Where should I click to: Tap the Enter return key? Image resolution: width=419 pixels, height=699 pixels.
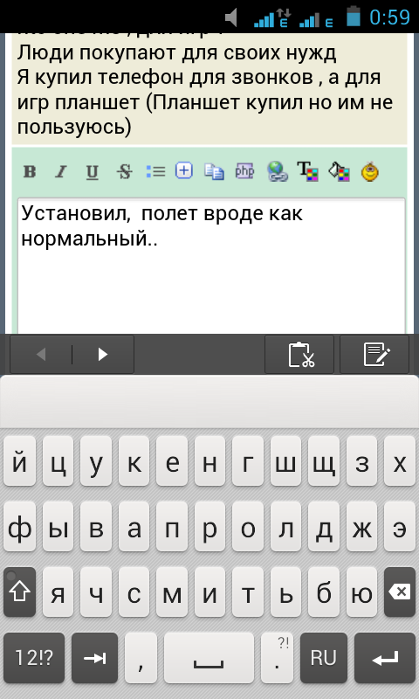[385, 658]
